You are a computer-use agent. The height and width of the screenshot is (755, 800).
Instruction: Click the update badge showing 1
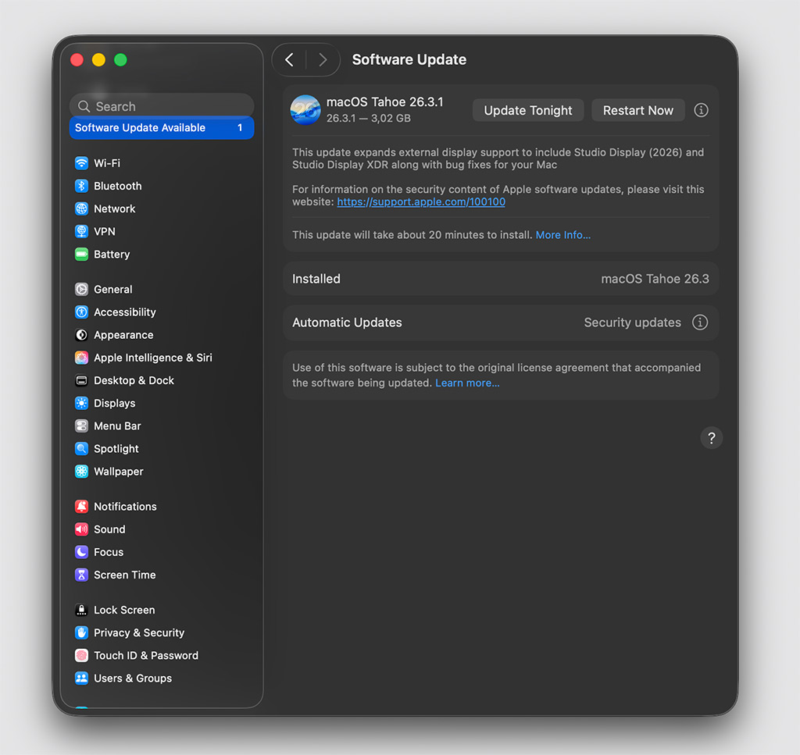[240, 127]
